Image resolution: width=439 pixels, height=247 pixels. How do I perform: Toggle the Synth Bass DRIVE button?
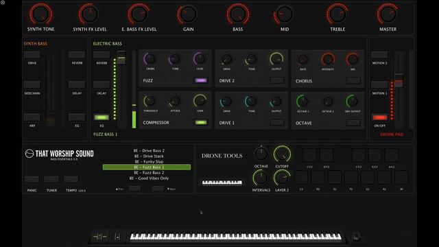click(x=32, y=55)
